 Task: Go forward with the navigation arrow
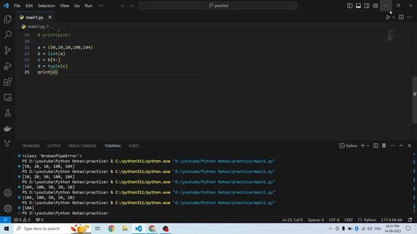(132, 6)
